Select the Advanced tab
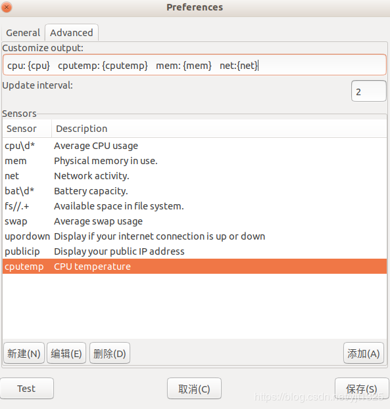The width and height of the screenshot is (390, 409). 72,33
